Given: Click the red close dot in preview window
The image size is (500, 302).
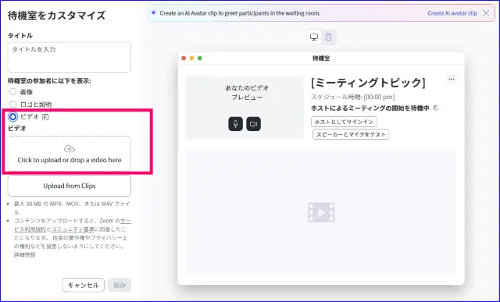Looking at the screenshot, I should click(x=184, y=58).
